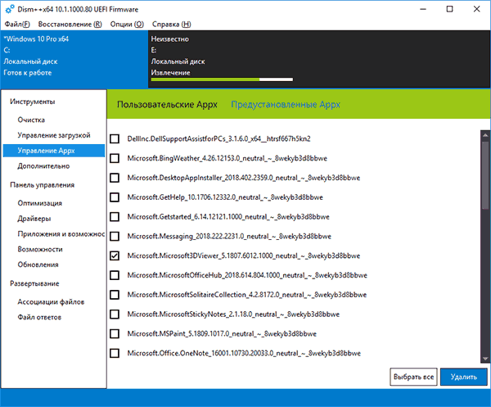Open Приложения и возможности in the sidebar
Screen dimensions: 491x407
(x=61, y=233)
